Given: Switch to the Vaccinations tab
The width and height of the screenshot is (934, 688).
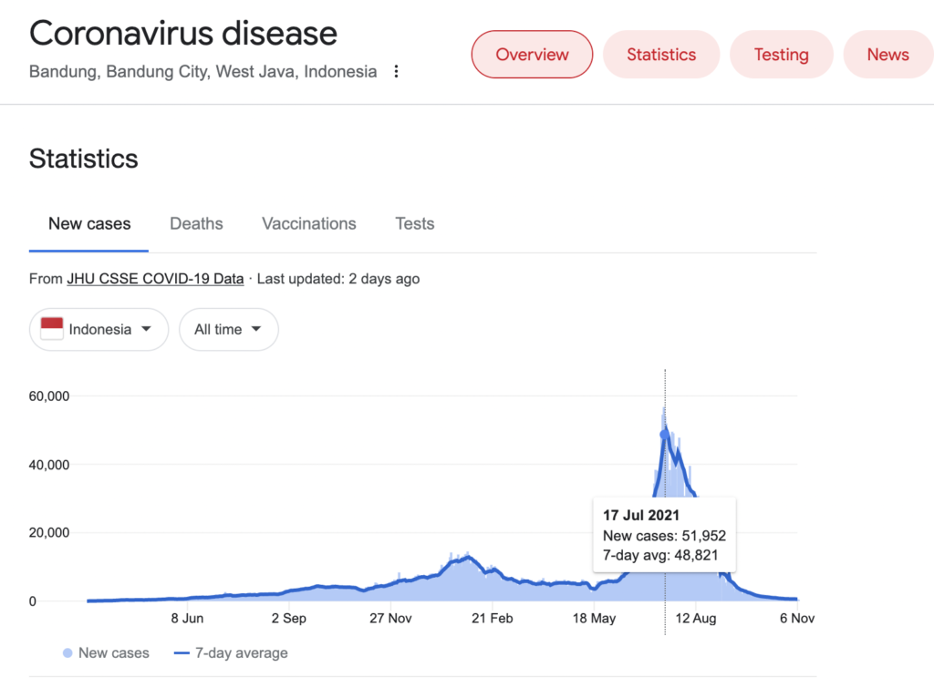Looking at the screenshot, I should click(x=308, y=223).
